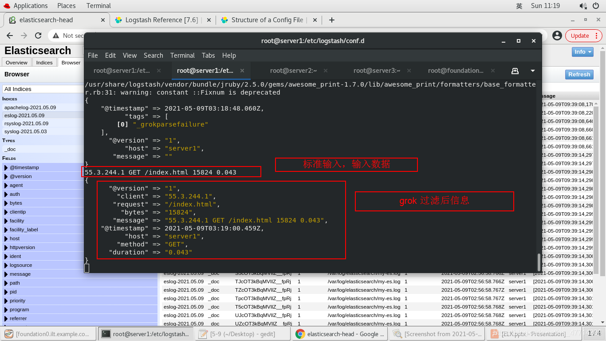Click the workspace switcher 1/4
The image size is (606, 341).
point(594,333)
